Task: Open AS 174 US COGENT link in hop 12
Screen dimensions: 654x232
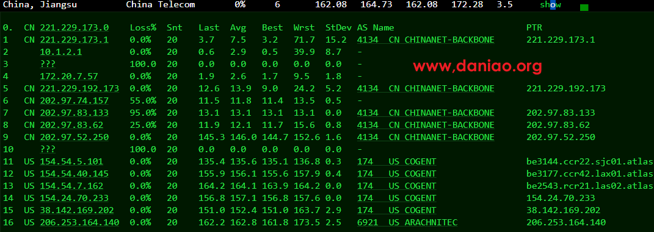Action: (x=397, y=174)
